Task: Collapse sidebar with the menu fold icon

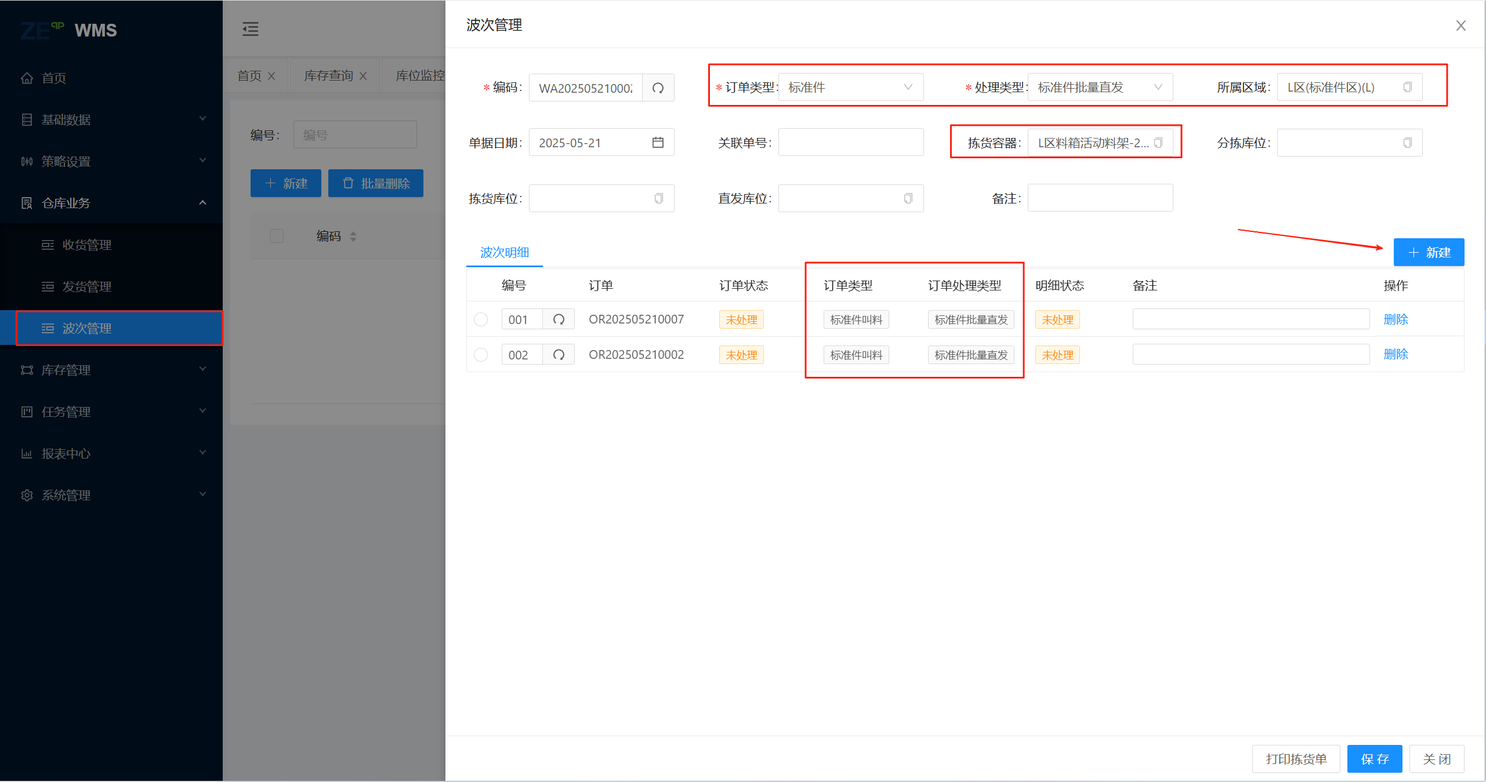Action: click(251, 29)
